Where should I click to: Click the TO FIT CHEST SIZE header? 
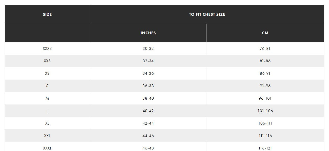click(207, 14)
